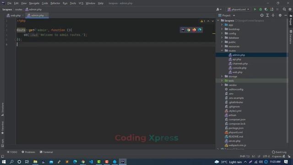Open Windows Start menu
The width and height of the screenshot is (293, 165).
pos(4,162)
